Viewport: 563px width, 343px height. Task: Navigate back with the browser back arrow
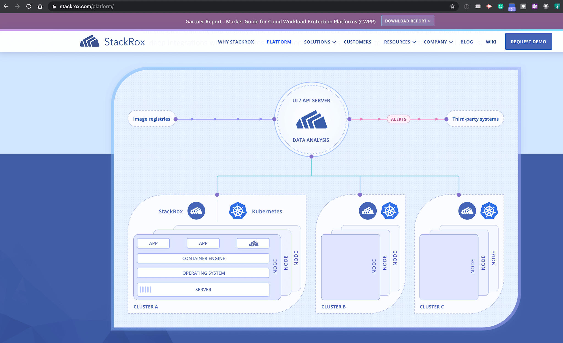[6, 6]
